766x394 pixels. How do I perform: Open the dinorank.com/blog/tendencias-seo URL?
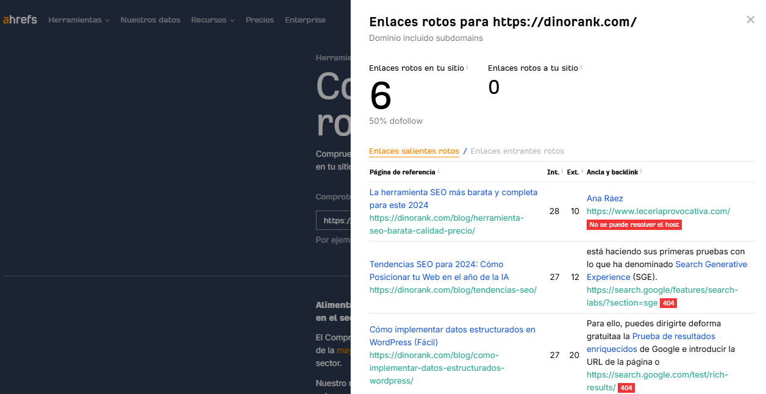point(453,290)
